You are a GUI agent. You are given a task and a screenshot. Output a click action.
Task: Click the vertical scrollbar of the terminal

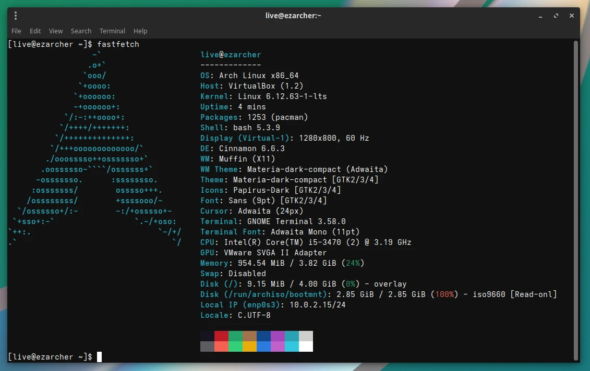point(576,198)
